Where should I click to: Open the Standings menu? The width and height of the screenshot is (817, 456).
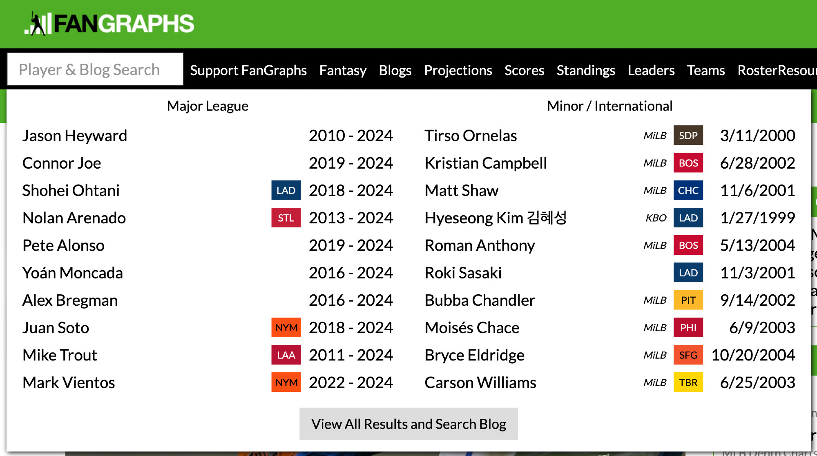tap(586, 70)
